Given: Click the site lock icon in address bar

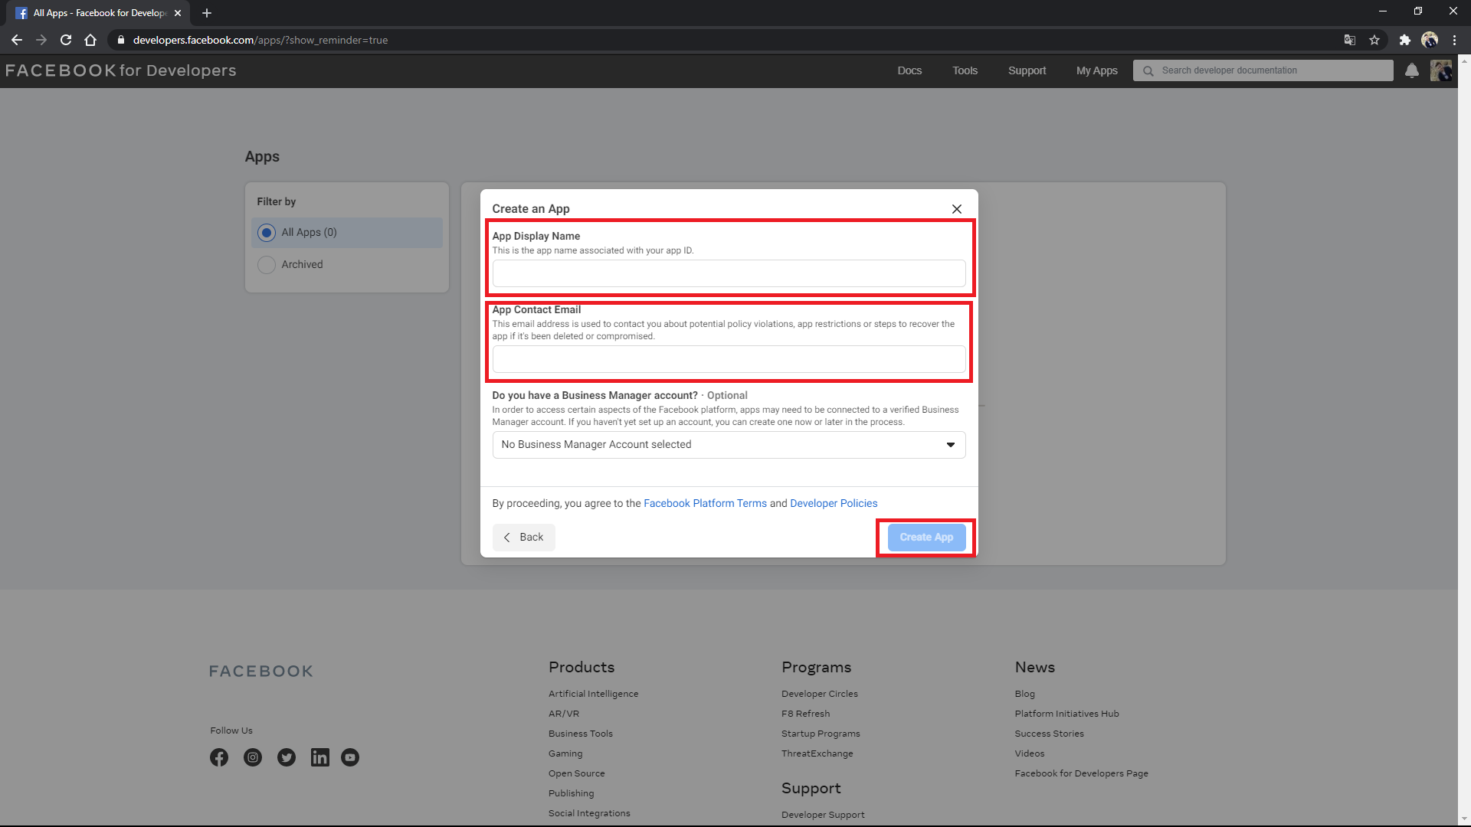Looking at the screenshot, I should [120, 40].
